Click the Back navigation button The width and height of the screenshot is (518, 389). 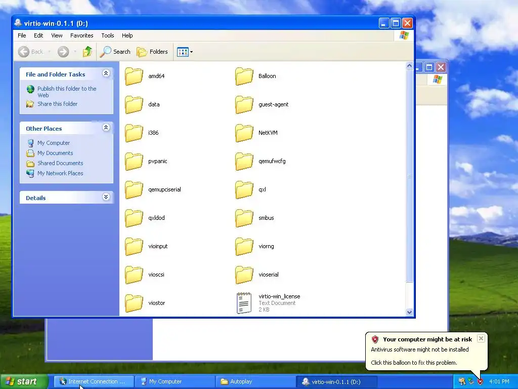coord(31,52)
